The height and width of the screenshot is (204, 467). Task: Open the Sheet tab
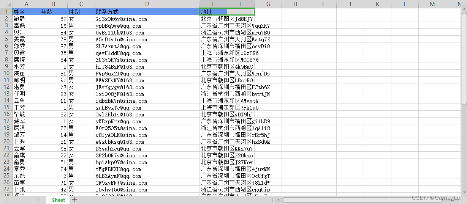[59, 200]
